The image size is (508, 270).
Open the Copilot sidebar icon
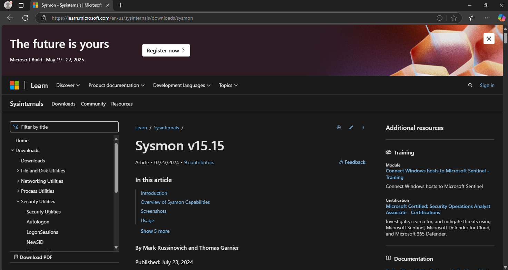click(x=501, y=18)
